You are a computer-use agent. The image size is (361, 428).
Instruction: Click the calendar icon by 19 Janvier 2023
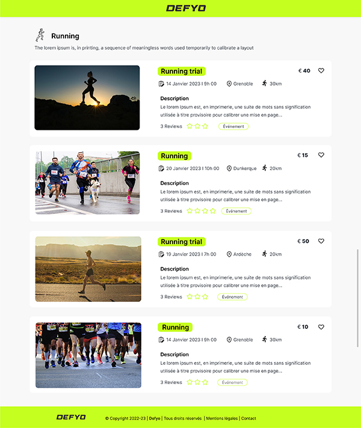161,254
